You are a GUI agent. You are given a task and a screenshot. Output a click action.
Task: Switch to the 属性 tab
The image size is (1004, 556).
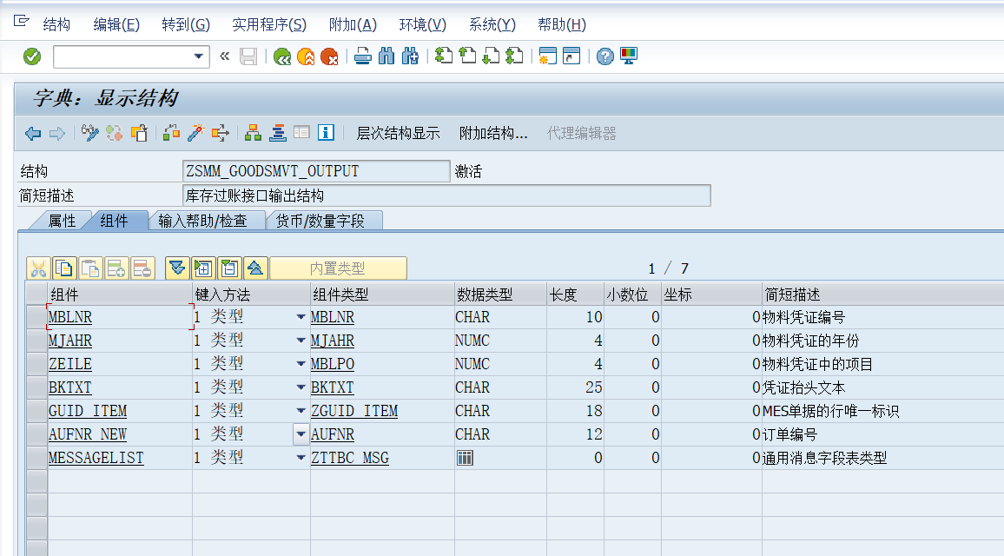(63, 221)
